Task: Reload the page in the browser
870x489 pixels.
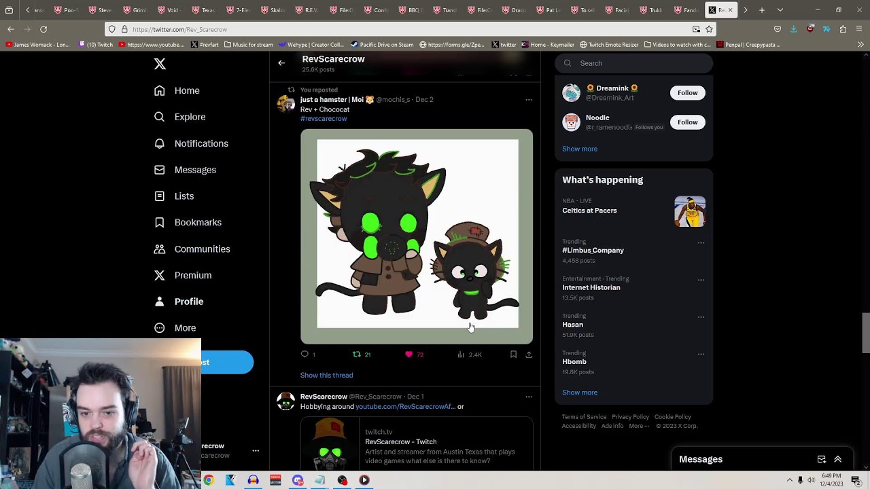Action: (43, 29)
